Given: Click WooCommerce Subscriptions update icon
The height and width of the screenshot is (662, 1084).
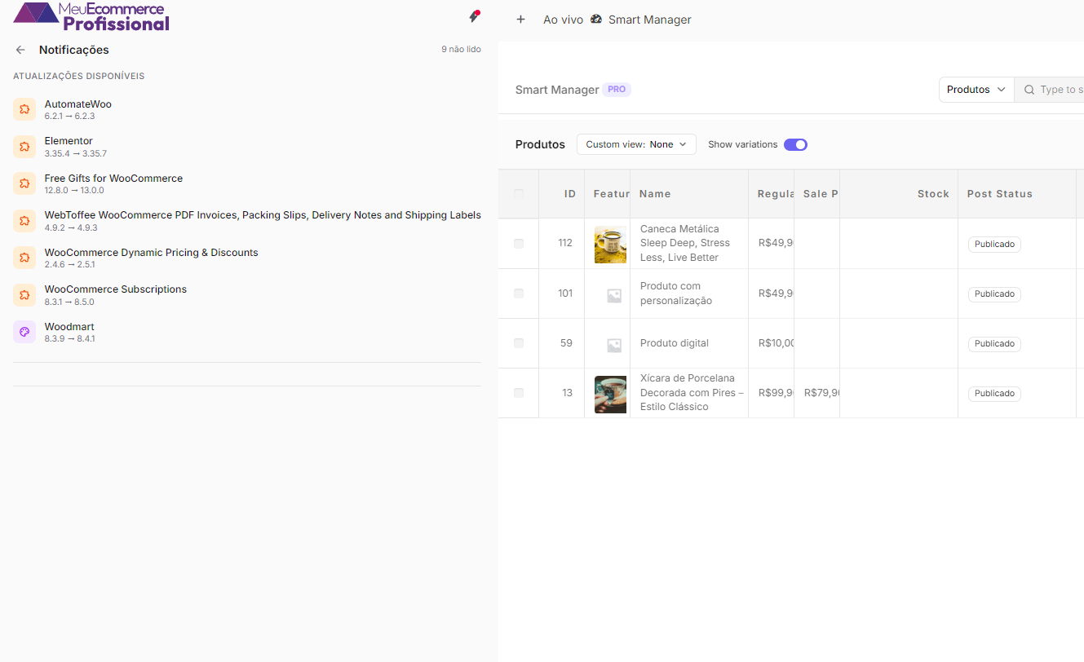Looking at the screenshot, I should (x=24, y=294).
